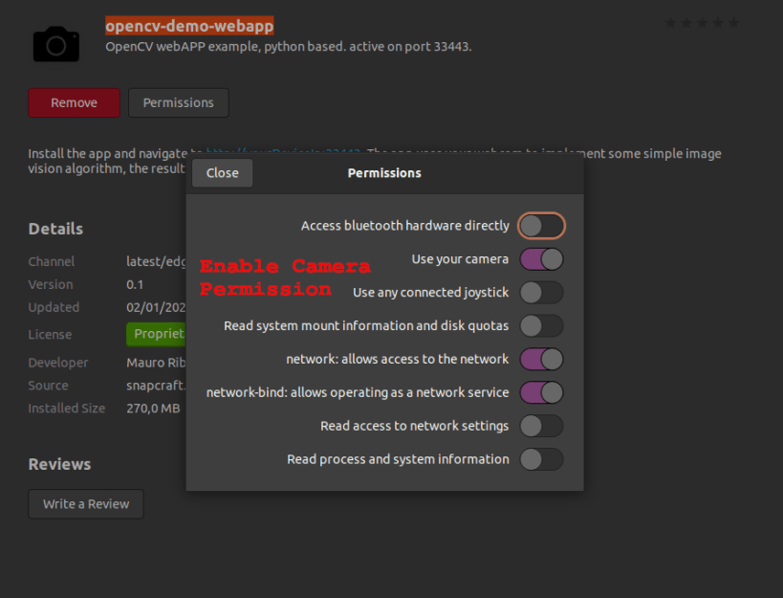Click the Use any connected joystick label
The image size is (783, 598).
430,292
